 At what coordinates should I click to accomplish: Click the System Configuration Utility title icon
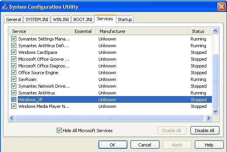tap(5, 7)
